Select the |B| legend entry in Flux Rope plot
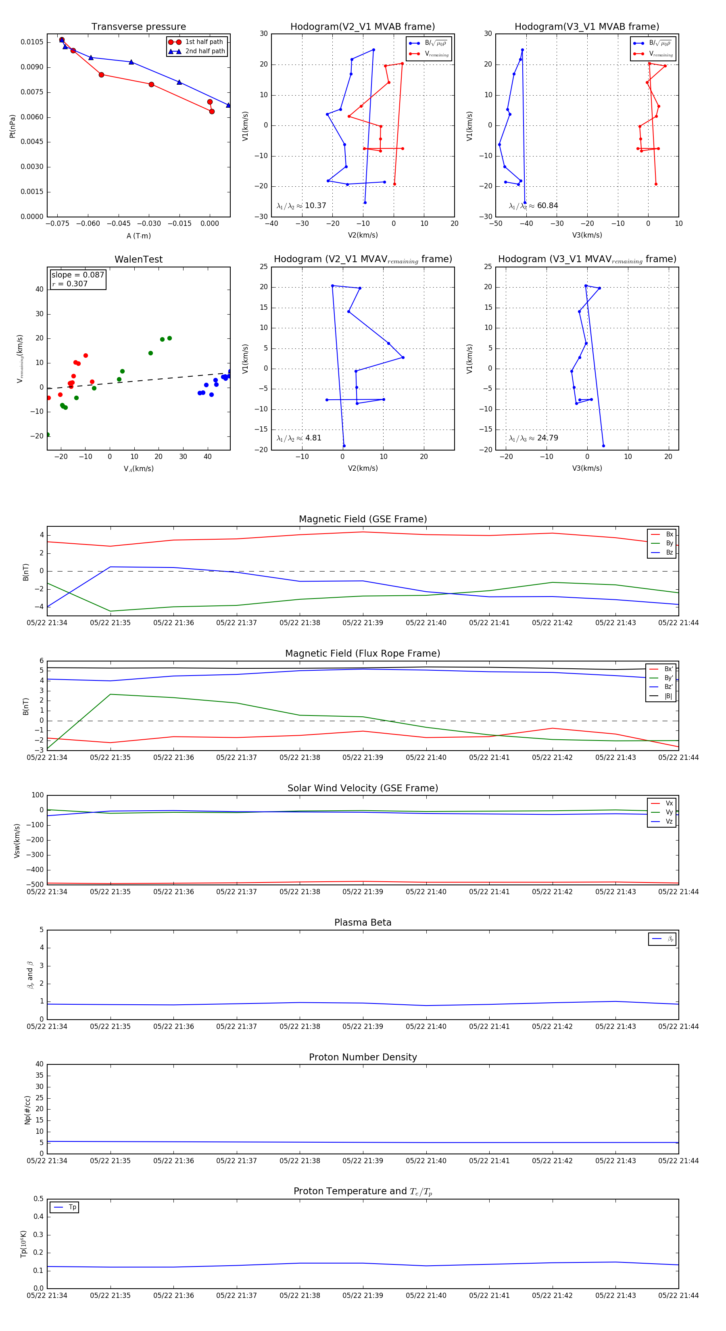Screen dimensions: 726x1331 (661, 696)
